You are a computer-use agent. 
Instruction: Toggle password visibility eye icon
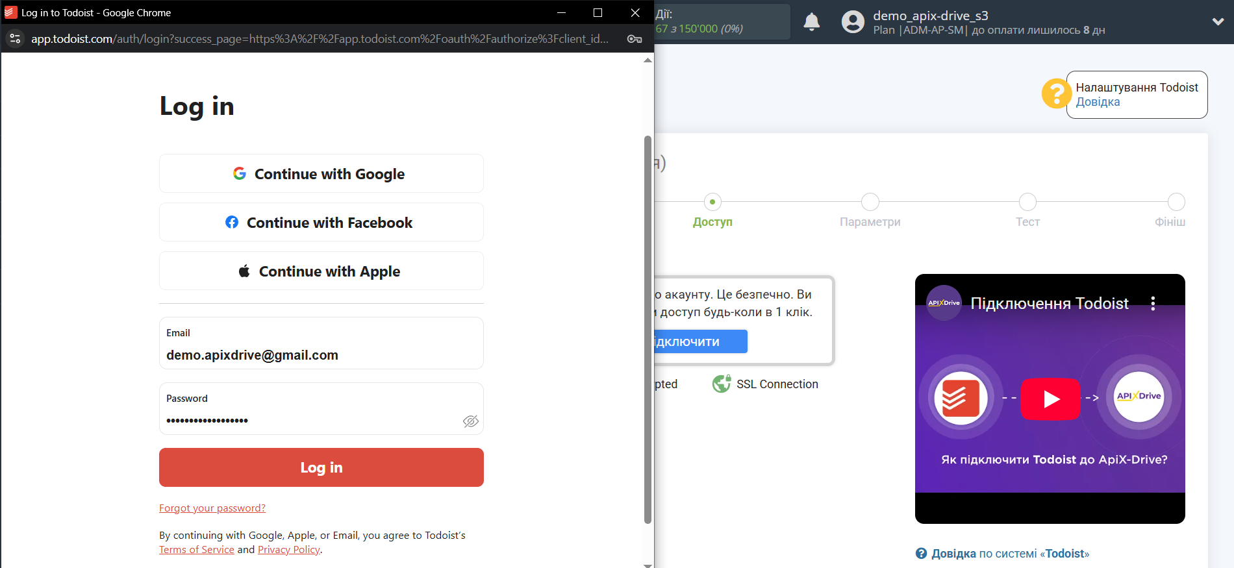tap(471, 421)
